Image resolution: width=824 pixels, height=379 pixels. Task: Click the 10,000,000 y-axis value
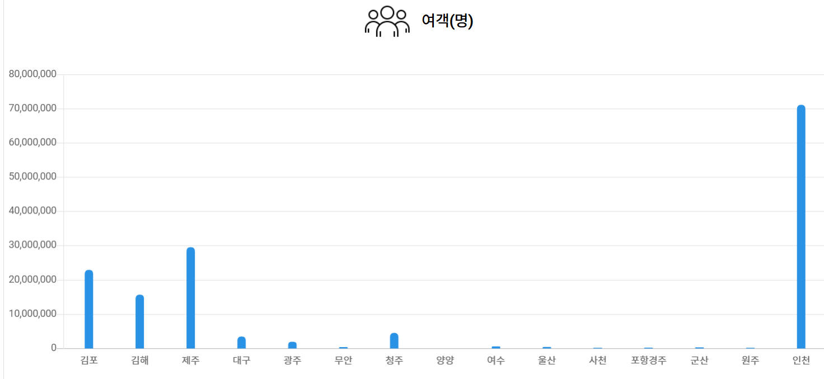coord(33,314)
